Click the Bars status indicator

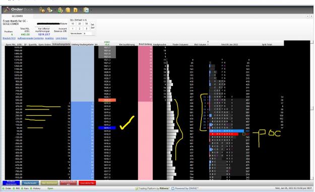pos(25,188)
